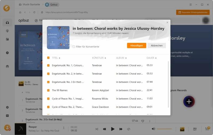Open the user account avatar
The width and height of the screenshot is (213, 135).
coord(7,128)
